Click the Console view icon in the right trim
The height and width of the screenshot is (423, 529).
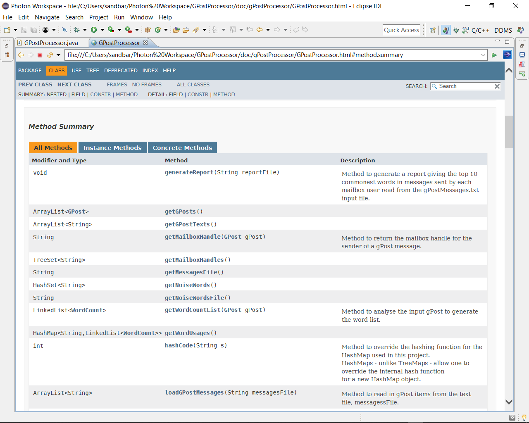click(x=522, y=55)
